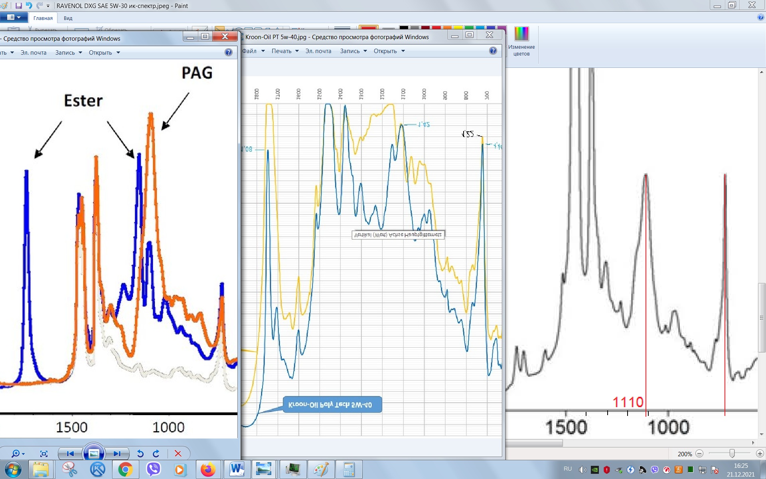Viewport: 766px width, 479px height.
Task: Maximize the left photo viewer window
Action: [205, 36]
